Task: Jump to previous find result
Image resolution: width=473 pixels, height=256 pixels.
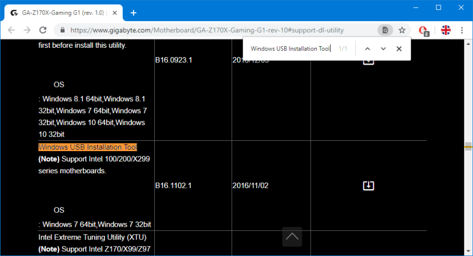Action: 367,49
